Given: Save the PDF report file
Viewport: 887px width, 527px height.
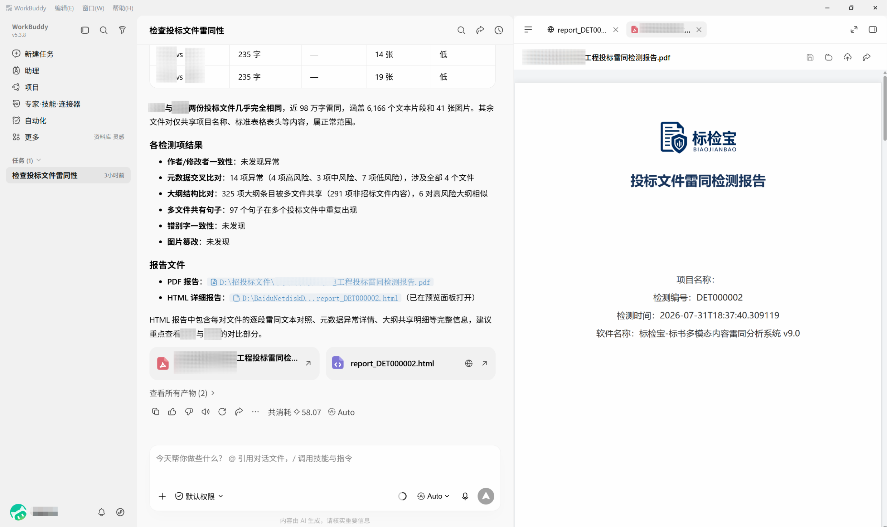Looking at the screenshot, I should 810,57.
